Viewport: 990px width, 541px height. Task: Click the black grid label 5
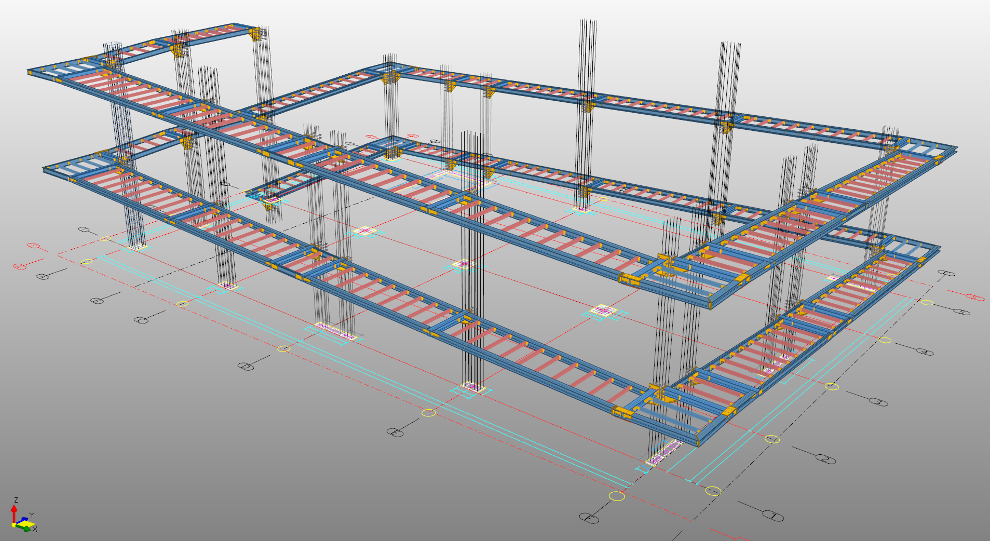[x=961, y=312]
